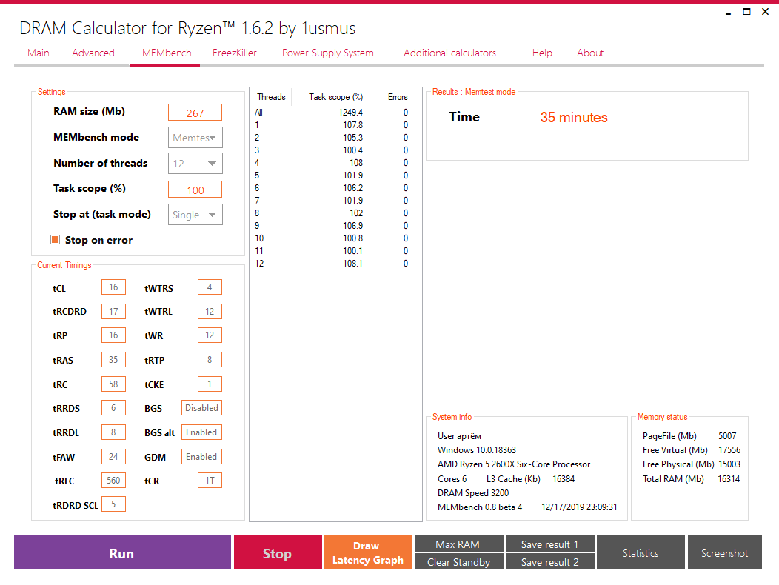This screenshot has height=585, width=779.
Task: Click the '35 minutes' time result
Action: (x=574, y=117)
